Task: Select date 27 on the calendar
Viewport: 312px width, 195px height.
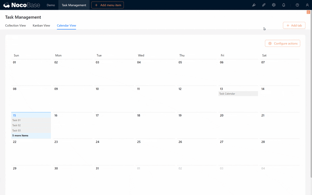Action: click(x=222, y=142)
